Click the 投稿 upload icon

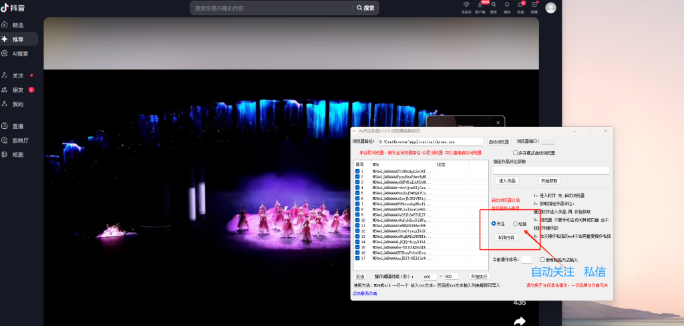point(534,5)
